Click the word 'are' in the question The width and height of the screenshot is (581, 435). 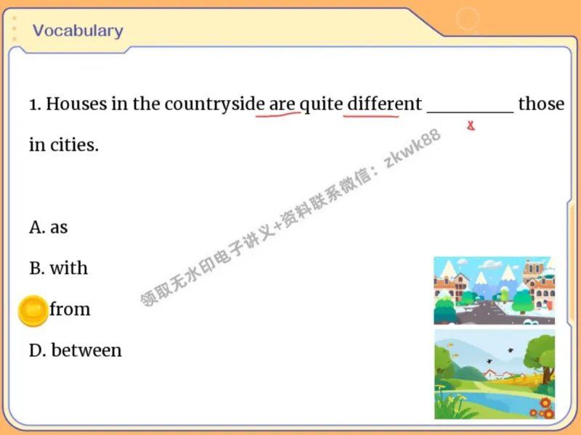282,104
